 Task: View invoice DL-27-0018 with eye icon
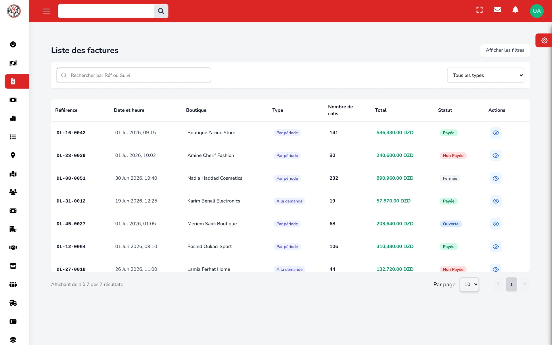496,269
